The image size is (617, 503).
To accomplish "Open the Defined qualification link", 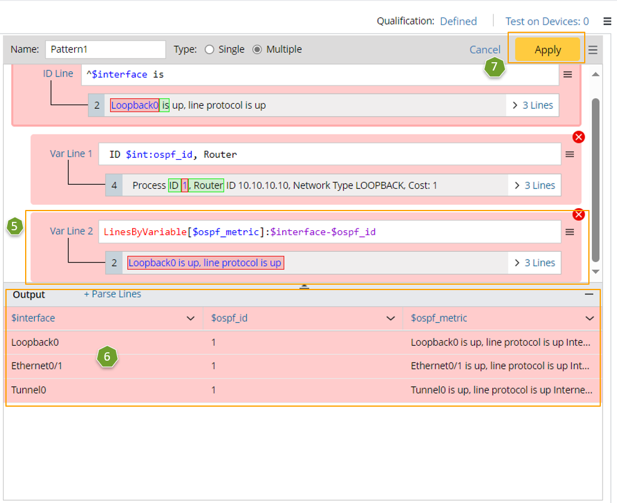I will coord(458,22).
